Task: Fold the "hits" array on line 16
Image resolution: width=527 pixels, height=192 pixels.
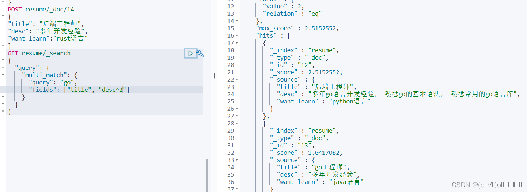Action: 237,35
